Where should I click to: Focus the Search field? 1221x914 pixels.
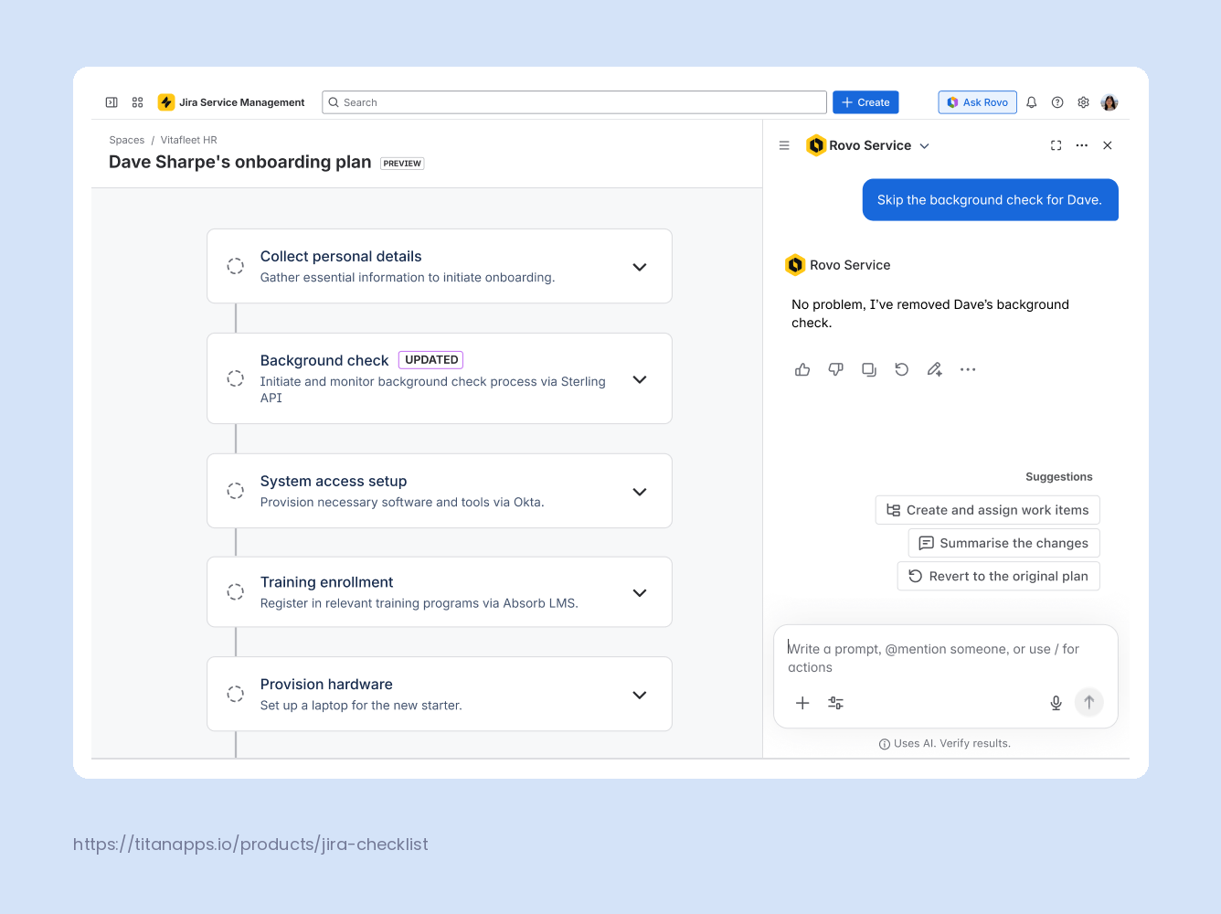click(575, 102)
